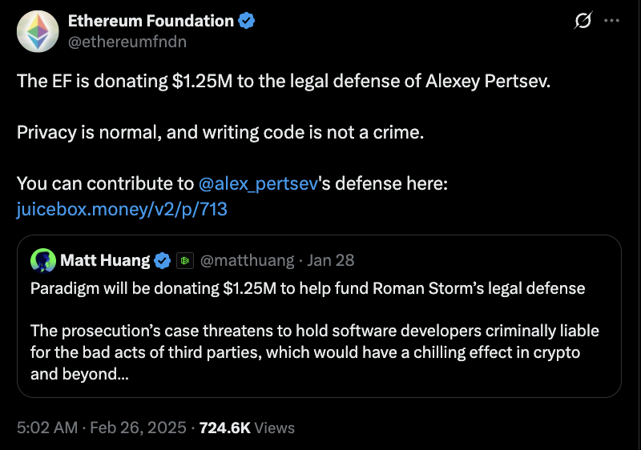
Task: Open the Ethereum Foundation display name
Action: 151,22
